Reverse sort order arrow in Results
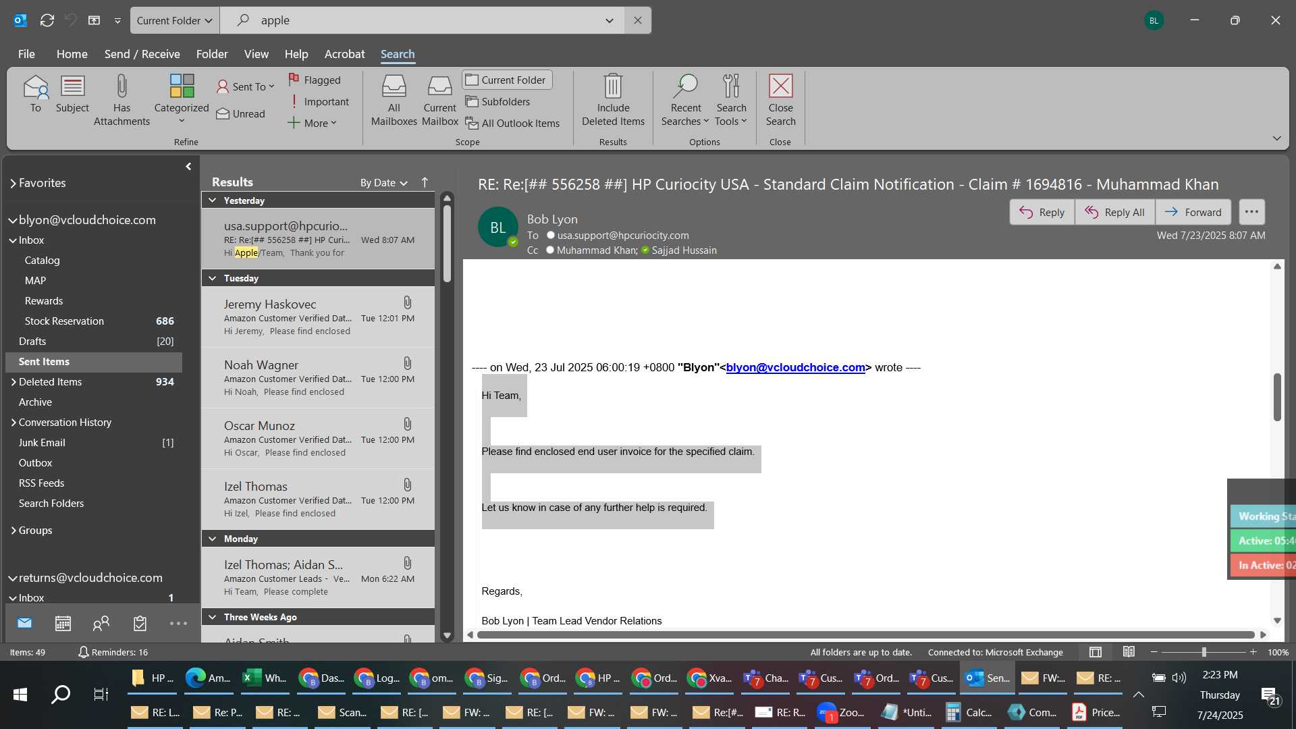 click(425, 182)
